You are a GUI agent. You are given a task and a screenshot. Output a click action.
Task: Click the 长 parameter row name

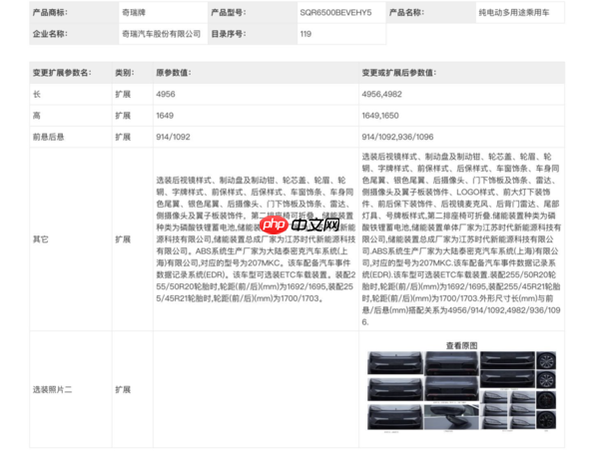pos(37,95)
